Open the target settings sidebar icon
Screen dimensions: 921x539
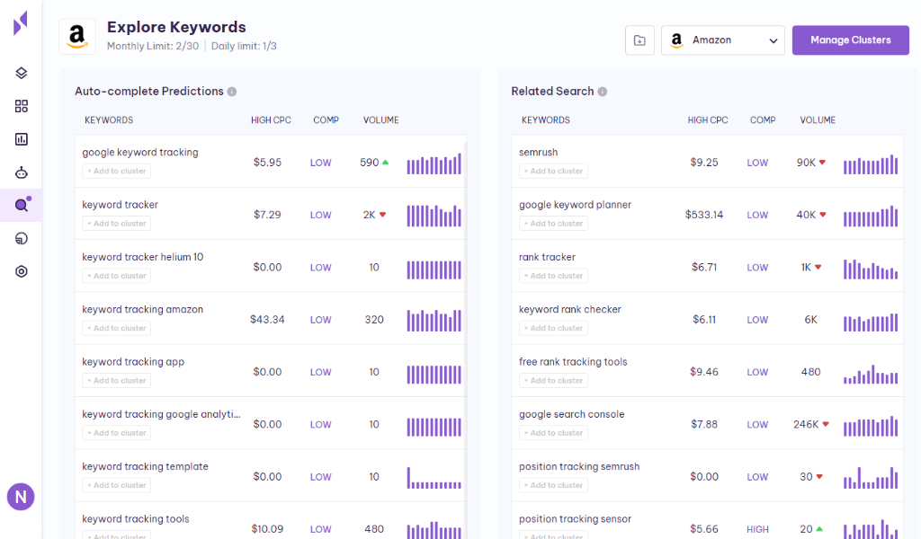(22, 271)
